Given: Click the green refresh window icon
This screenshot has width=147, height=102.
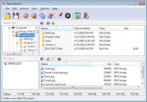Looking at the screenshot, I should click(78, 16).
